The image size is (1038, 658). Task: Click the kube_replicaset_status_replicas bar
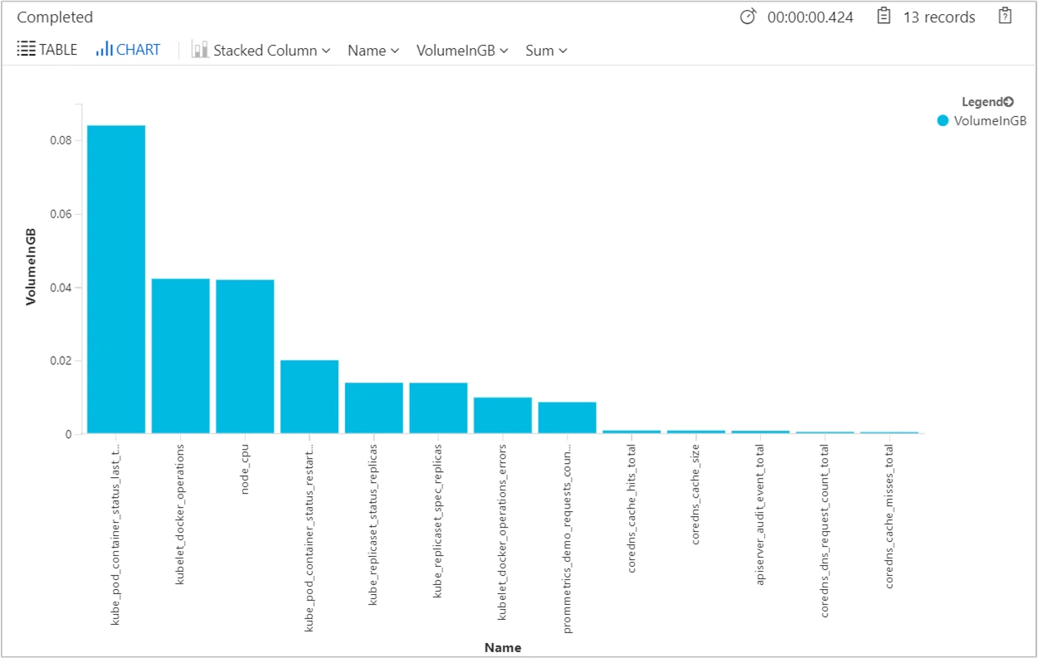tap(373, 408)
